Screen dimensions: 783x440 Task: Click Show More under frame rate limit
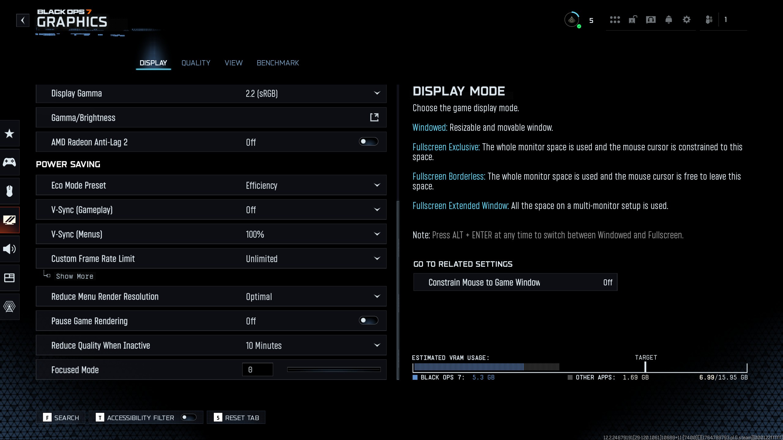pyautogui.click(x=75, y=276)
